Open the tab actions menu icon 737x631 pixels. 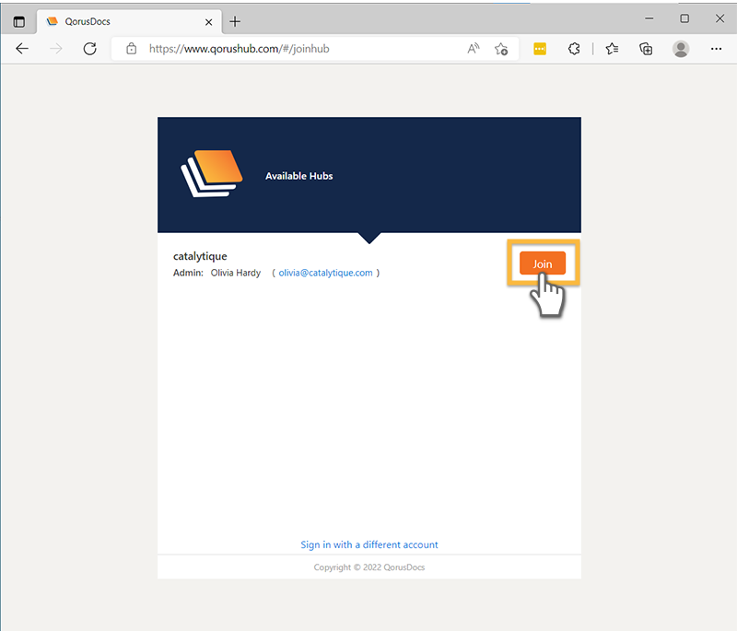18,21
